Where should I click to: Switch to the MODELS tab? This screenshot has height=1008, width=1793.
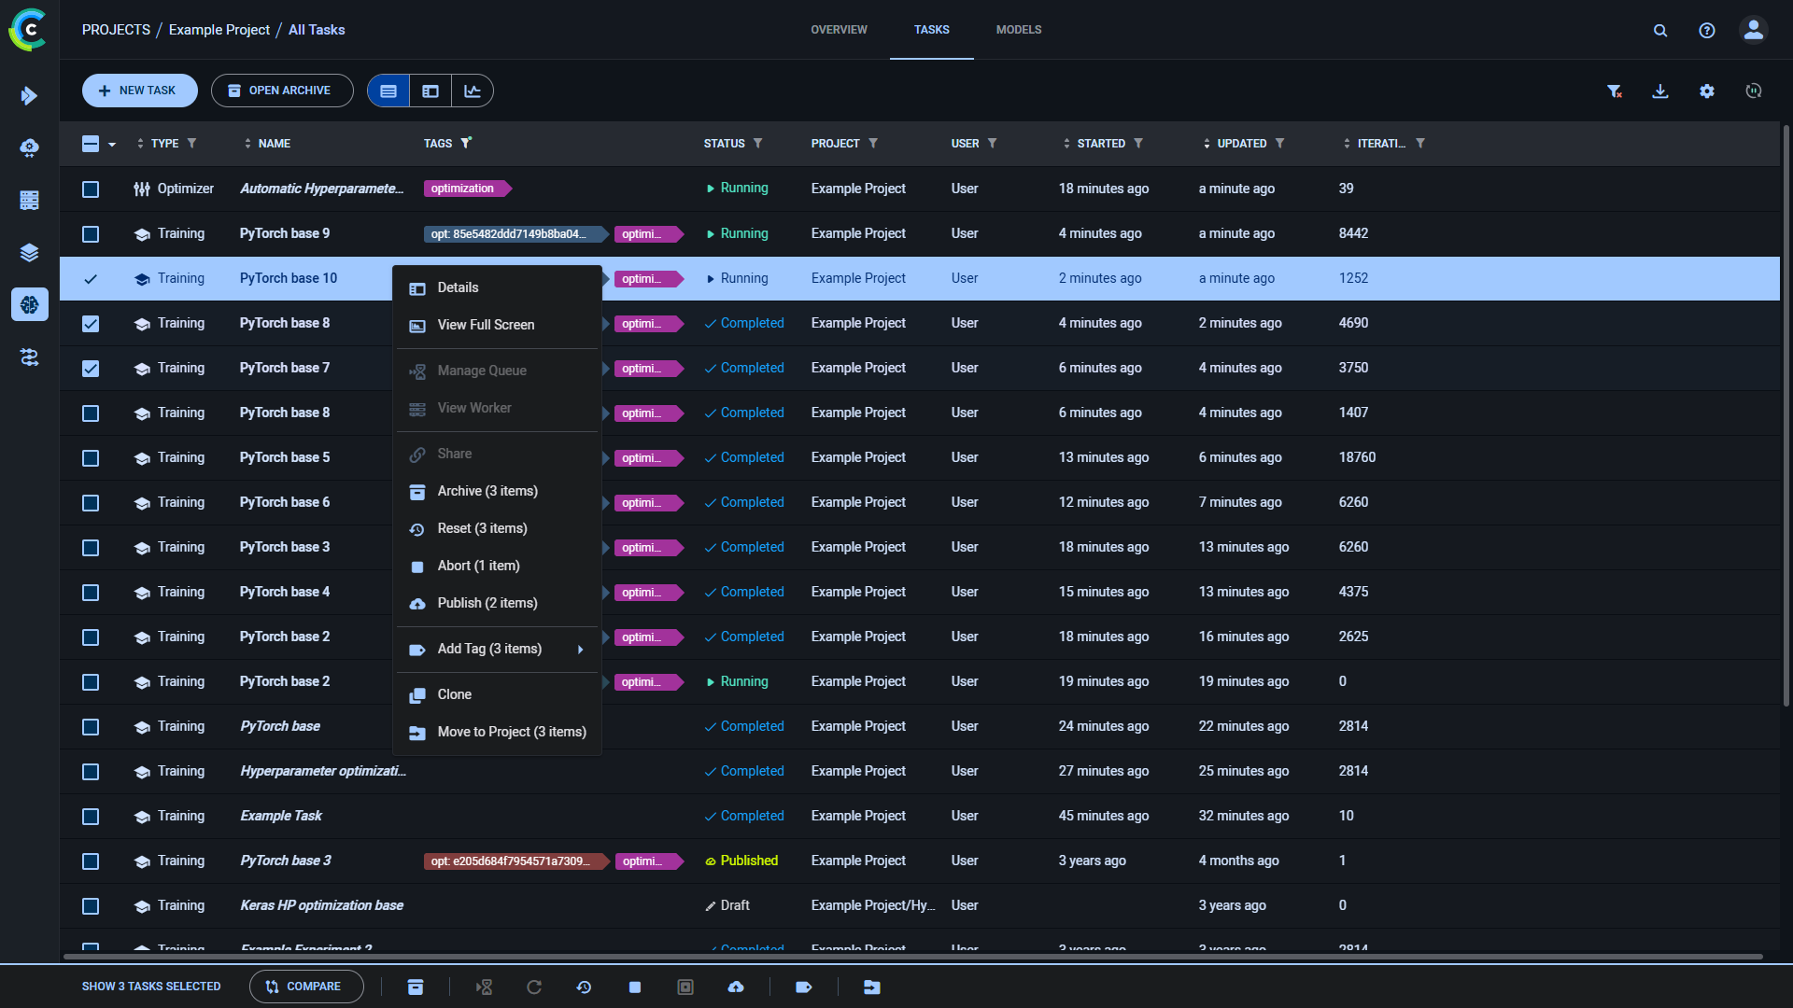[1018, 29]
